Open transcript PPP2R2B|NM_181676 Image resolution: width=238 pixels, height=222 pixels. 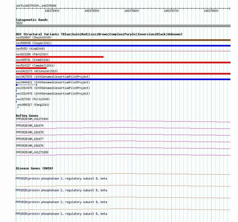pos(30,146)
